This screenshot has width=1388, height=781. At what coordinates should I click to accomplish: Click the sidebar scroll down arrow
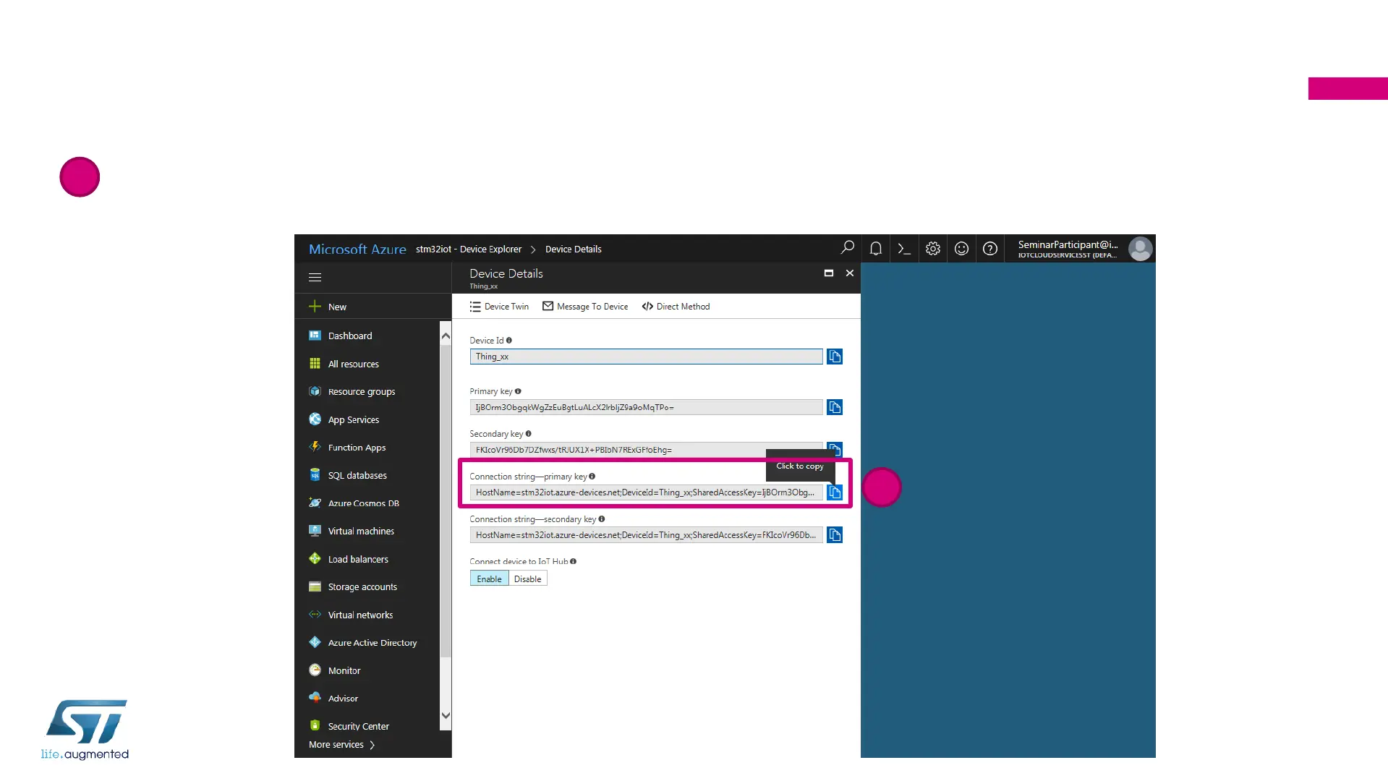click(446, 715)
